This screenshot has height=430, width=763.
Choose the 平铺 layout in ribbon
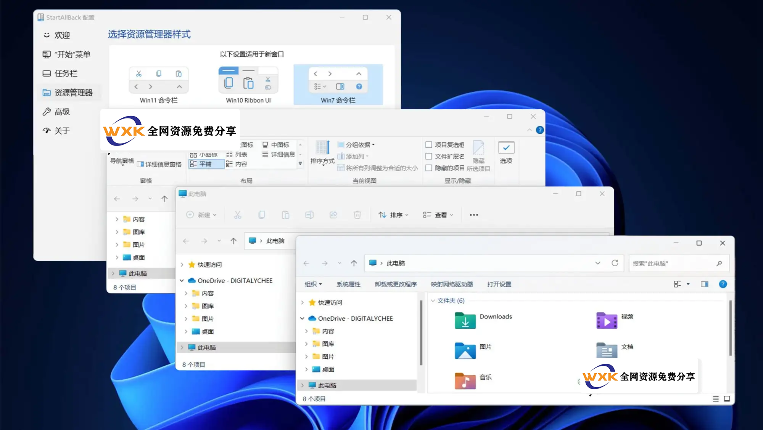coord(206,164)
